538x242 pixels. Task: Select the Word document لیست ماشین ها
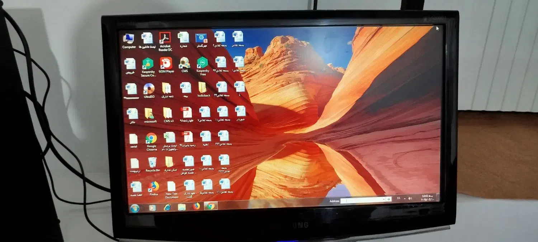[147, 41]
